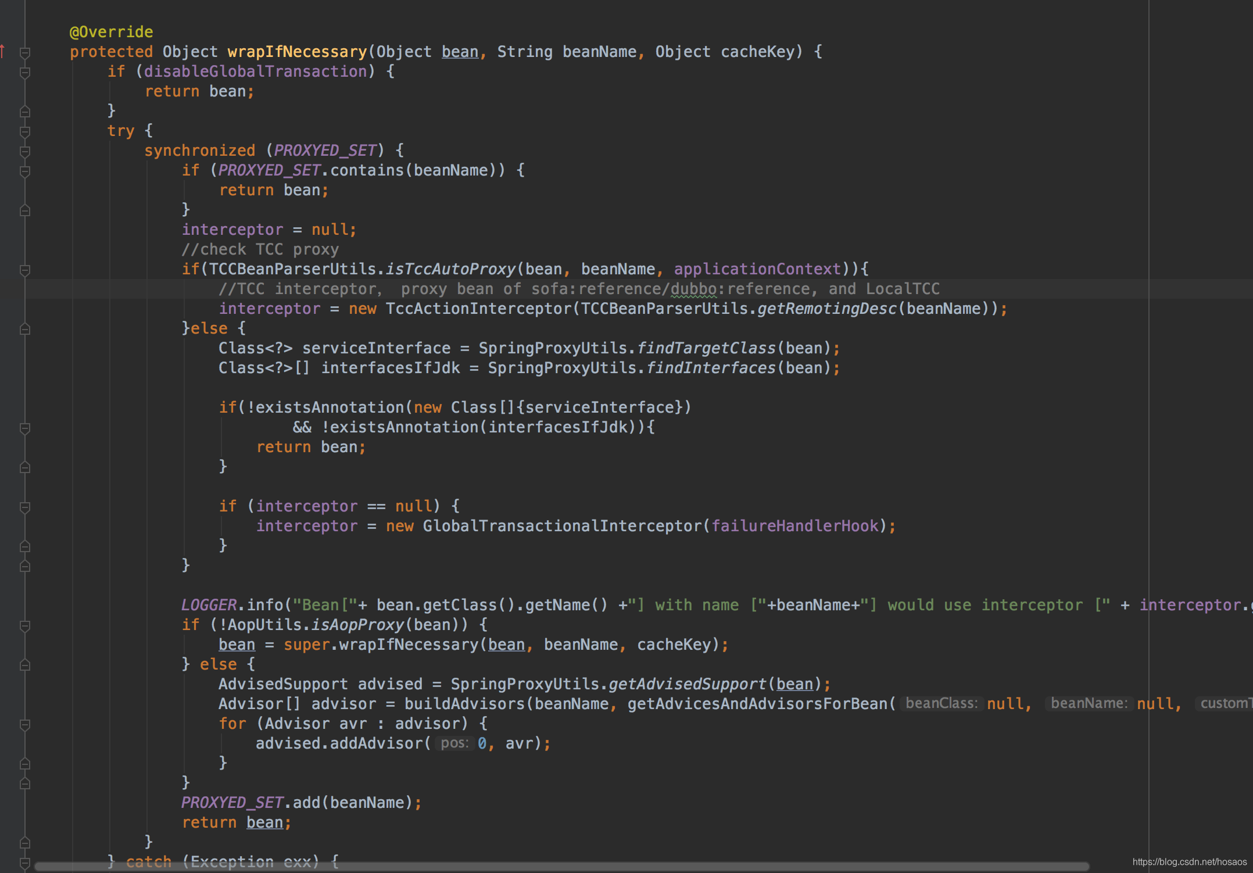The width and height of the screenshot is (1253, 873).
Task: Click the beanClass: parameter hint
Action: click(941, 703)
